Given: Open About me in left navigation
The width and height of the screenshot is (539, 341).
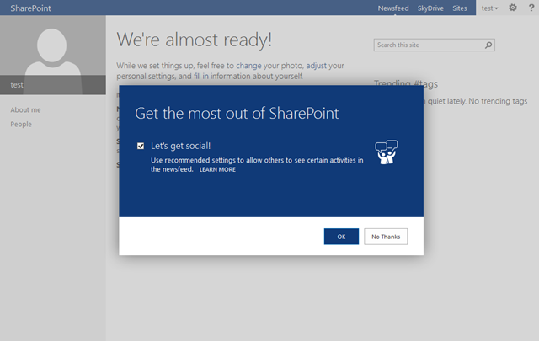Looking at the screenshot, I should pos(25,110).
